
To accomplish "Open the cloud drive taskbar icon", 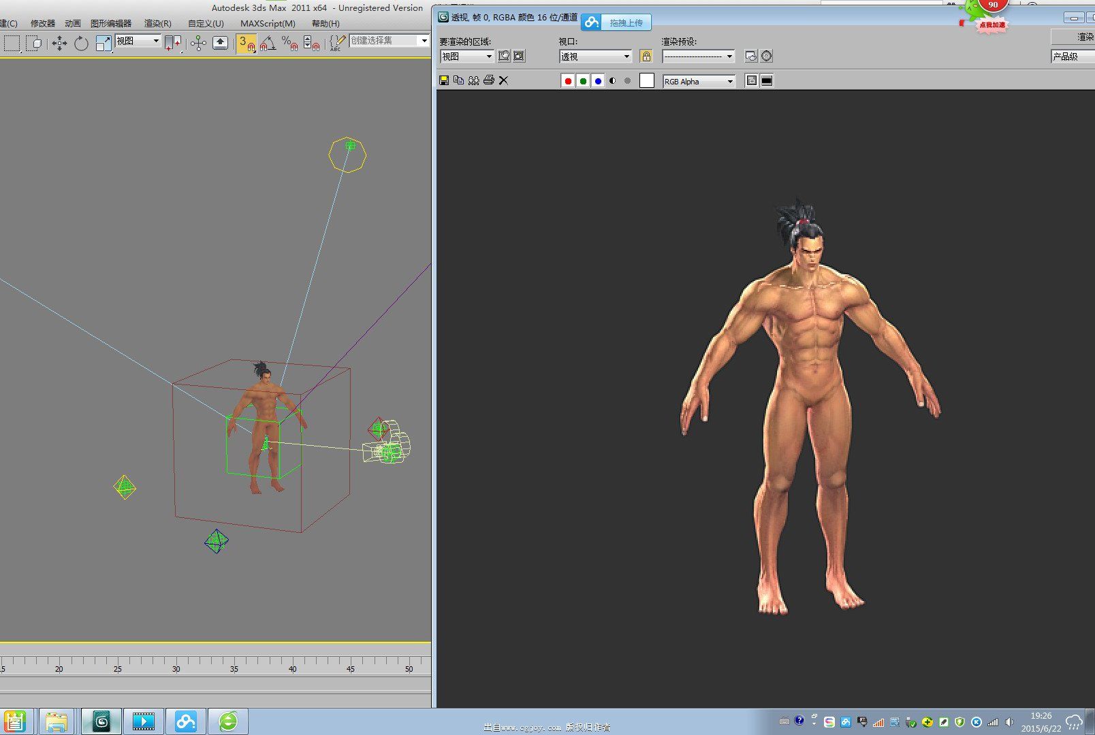I will point(186,721).
